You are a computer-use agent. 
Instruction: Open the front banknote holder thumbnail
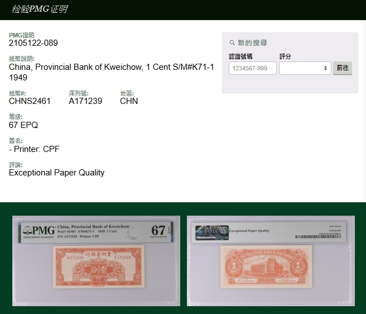point(96,261)
